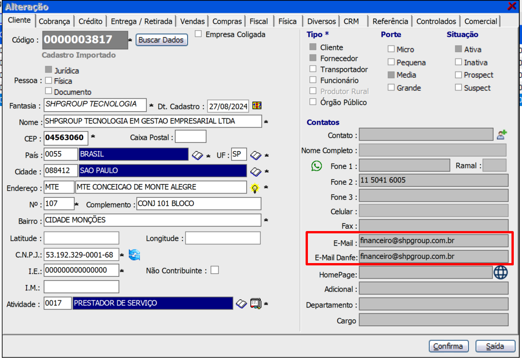This screenshot has width=522, height=361.
Task: Enable the Não Contribuinte checkbox
Action: tap(214, 270)
